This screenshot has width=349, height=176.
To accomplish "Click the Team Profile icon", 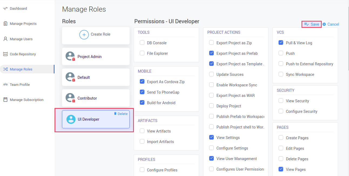I will coord(6,84).
